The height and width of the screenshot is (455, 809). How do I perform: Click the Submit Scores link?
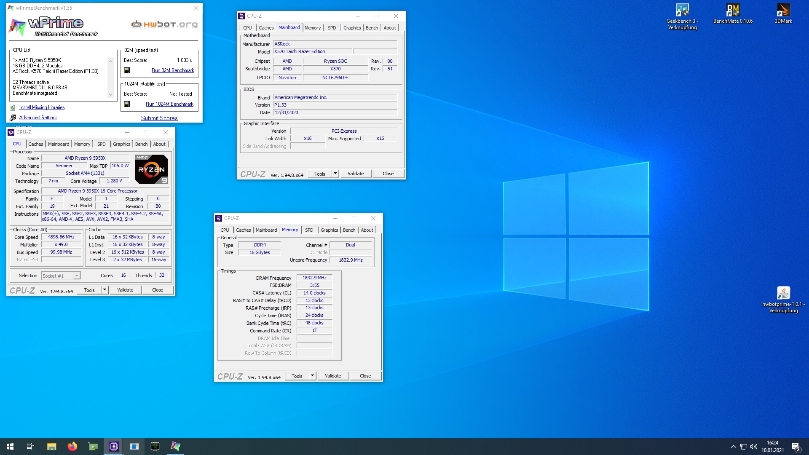[x=159, y=118]
